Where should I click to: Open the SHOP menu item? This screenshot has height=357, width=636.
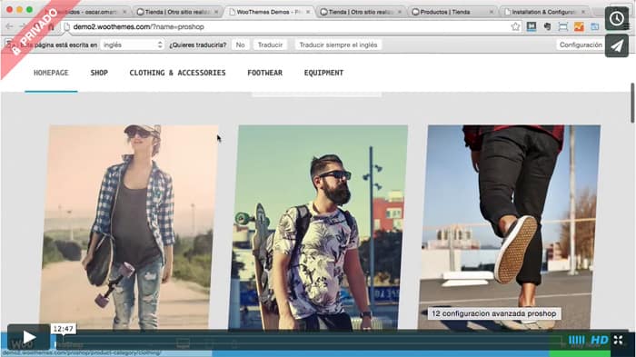click(x=99, y=73)
